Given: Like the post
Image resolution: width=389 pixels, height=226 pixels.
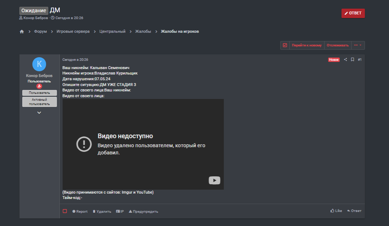Looking at the screenshot, I should click(x=336, y=211).
